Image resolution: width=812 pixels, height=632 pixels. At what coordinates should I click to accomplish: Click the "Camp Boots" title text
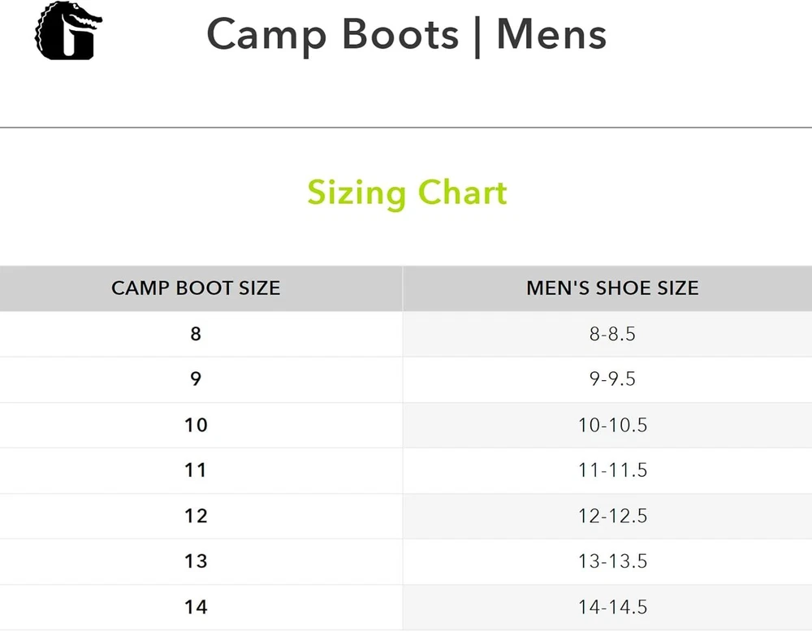tap(332, 35)
